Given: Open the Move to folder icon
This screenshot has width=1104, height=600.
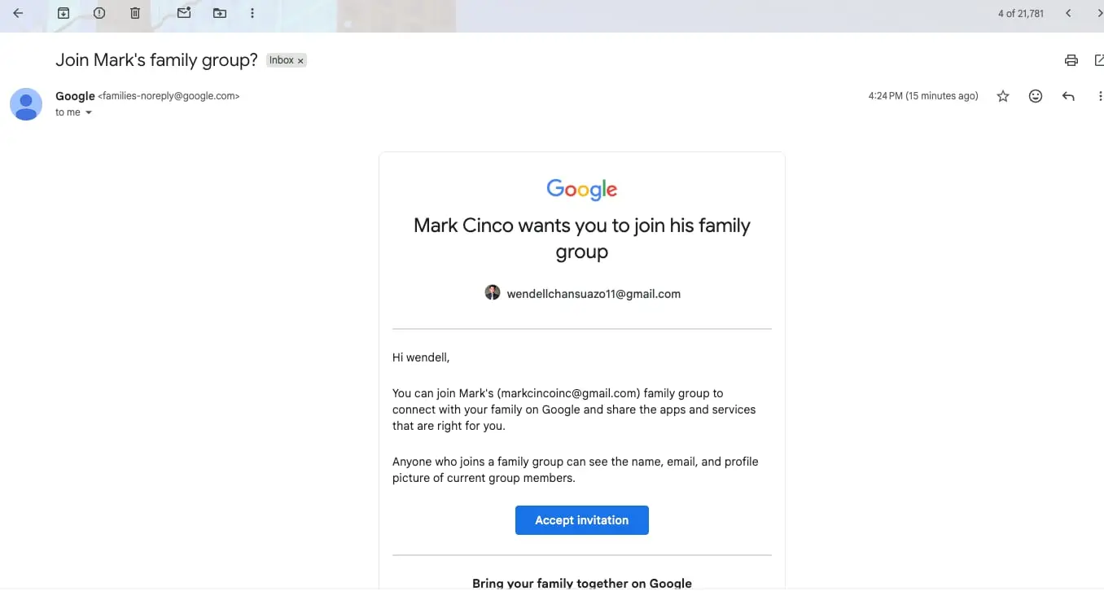Looking at the screenshot, I should pos(220,13).
